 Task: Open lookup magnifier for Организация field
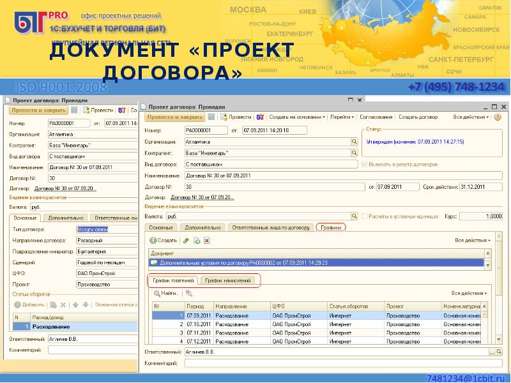(x=353, y=142)
